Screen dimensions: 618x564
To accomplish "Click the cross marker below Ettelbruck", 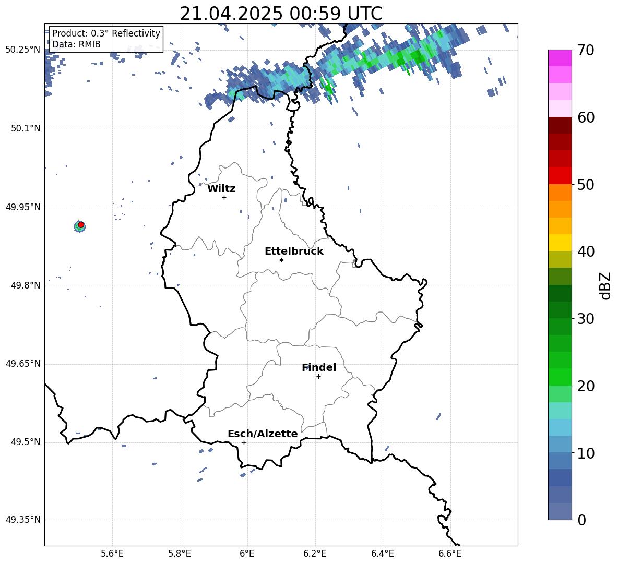I will pyautogui.click(x=281, y=260).
